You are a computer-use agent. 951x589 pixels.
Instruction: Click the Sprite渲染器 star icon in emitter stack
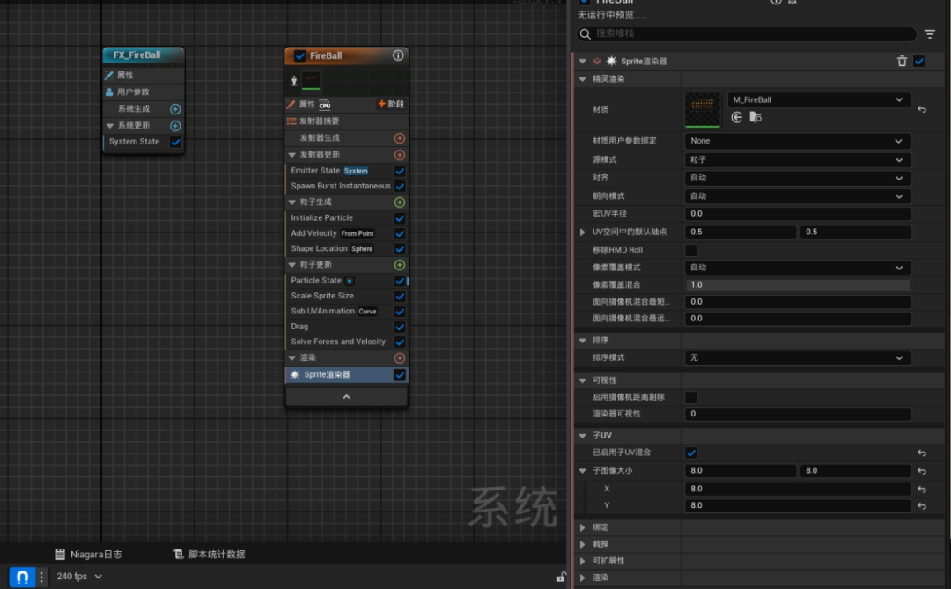[x=294, y=375]
